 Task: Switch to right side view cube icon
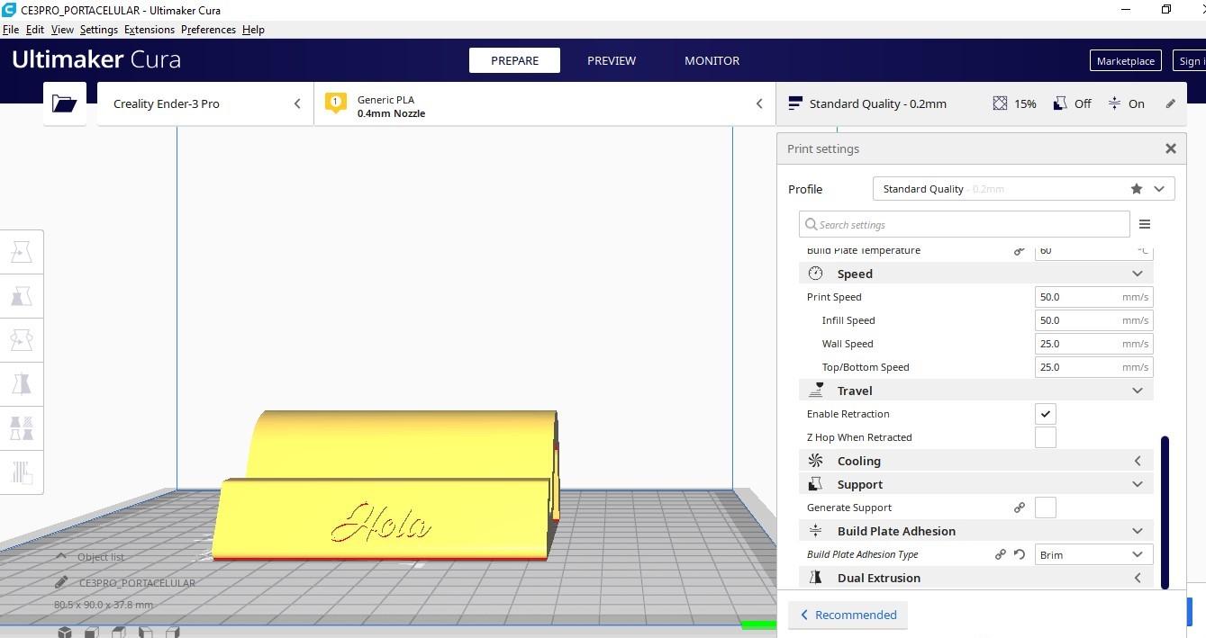(x=173, y=633)
